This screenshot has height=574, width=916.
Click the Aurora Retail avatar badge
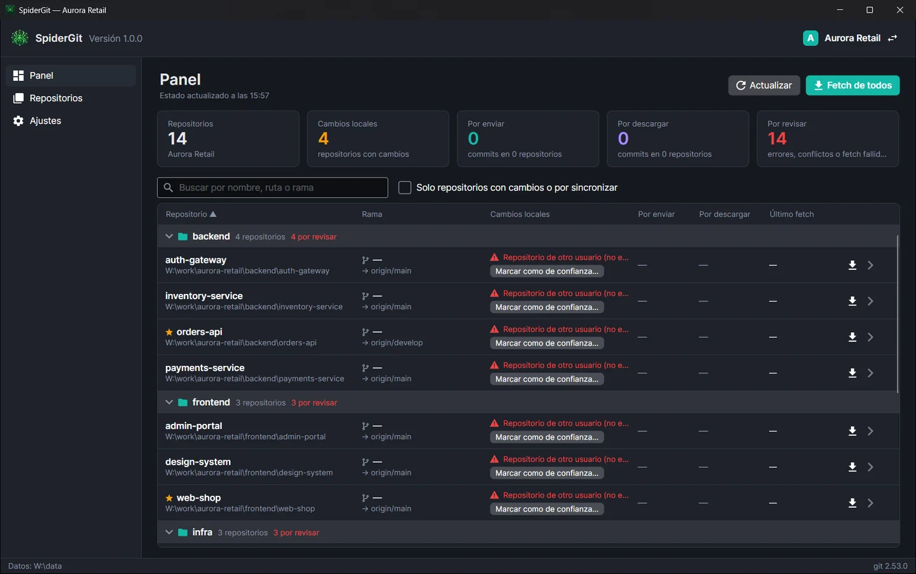[810, 38]
